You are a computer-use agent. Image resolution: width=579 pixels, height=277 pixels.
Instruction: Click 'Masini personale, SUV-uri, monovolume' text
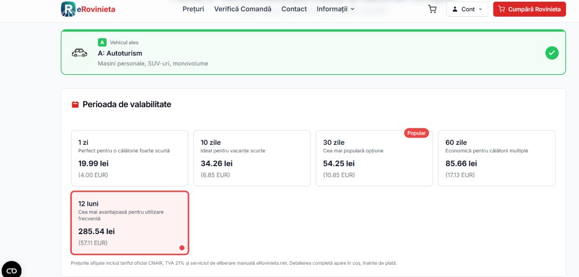point(153,64)
